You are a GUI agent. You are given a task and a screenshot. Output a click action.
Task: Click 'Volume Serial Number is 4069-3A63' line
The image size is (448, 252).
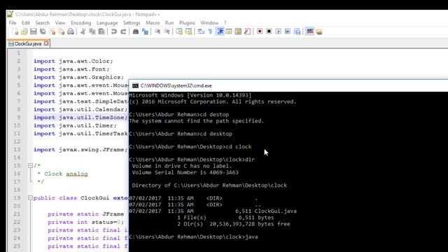185,172
